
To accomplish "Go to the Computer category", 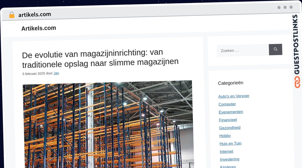I will pyautogui.click(x=227, y=104).
